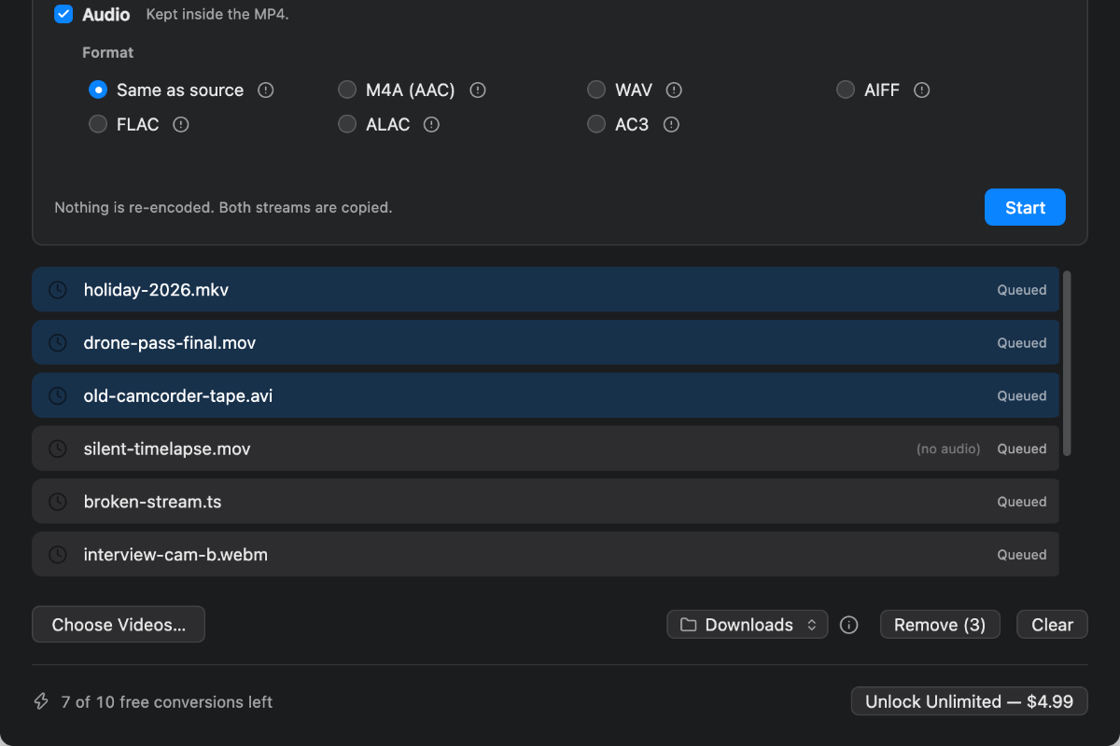The height and width of the screenshot is (746, 1120).
Task: Click the info icon beside M4A (AAC)
Action: click(478, 90)
